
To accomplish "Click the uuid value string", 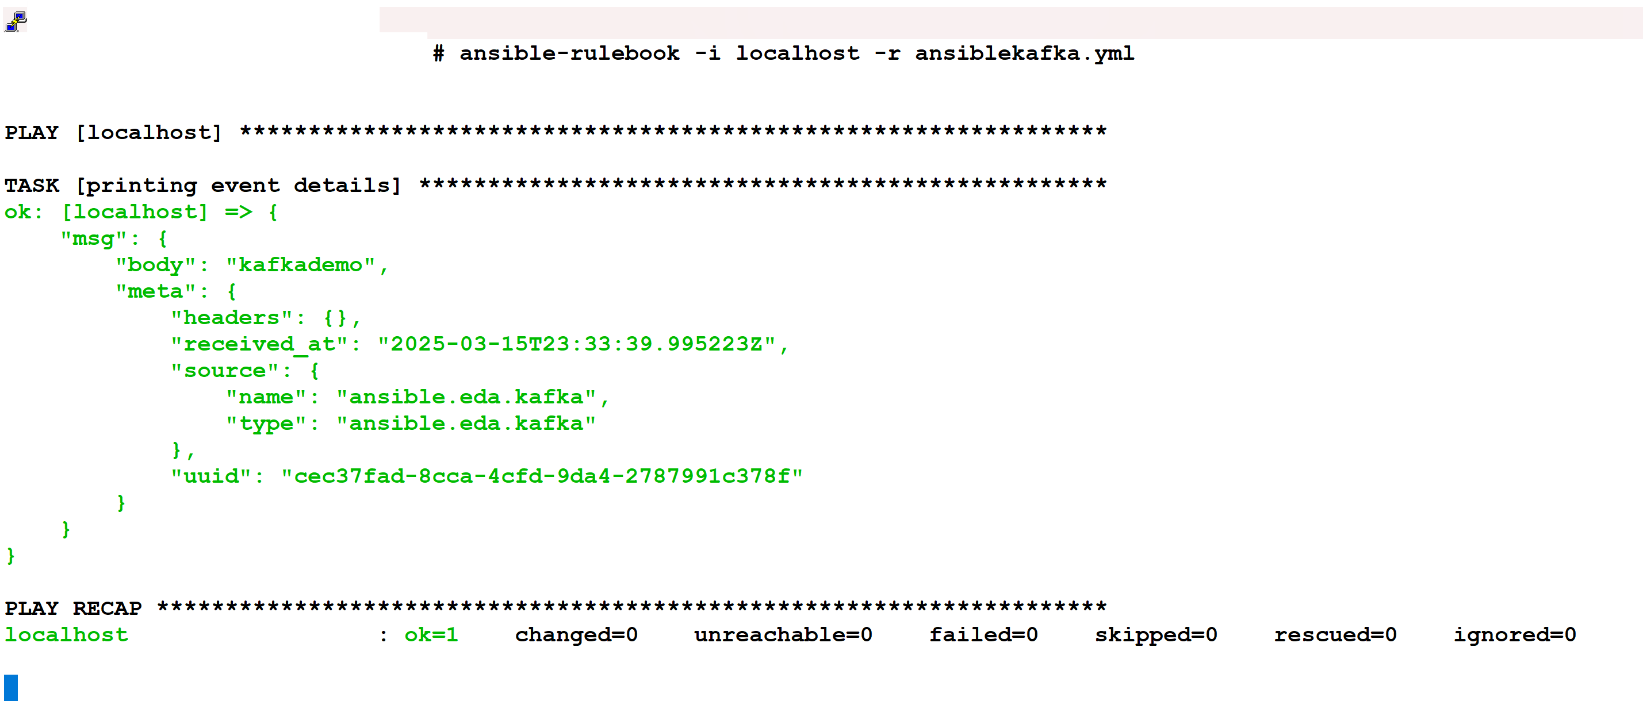I will tap(542, 476).
